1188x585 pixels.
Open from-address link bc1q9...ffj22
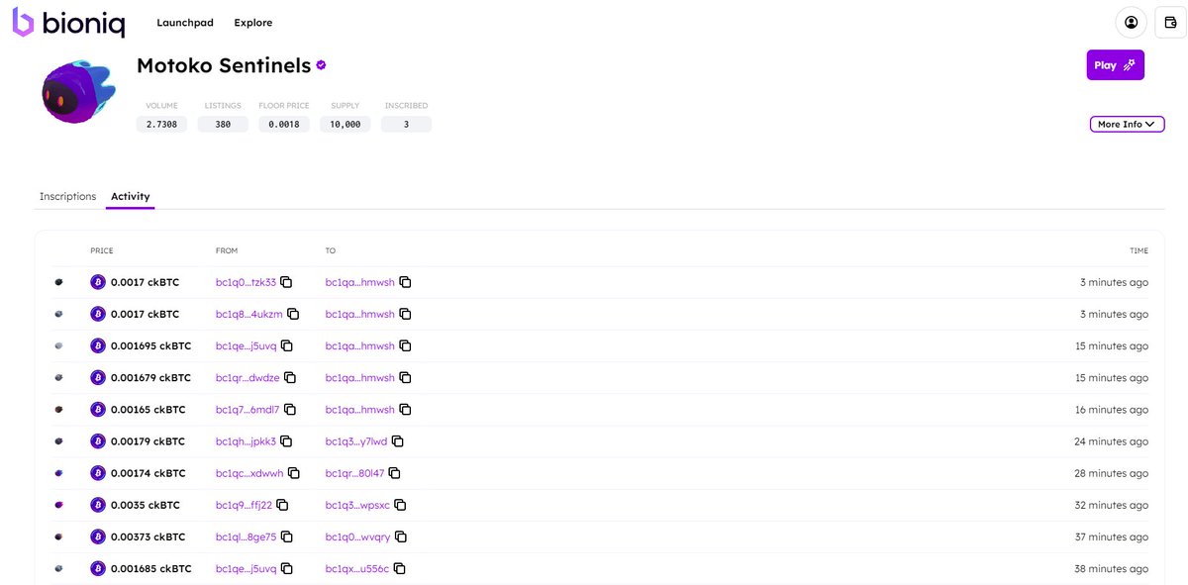point(244,505)
